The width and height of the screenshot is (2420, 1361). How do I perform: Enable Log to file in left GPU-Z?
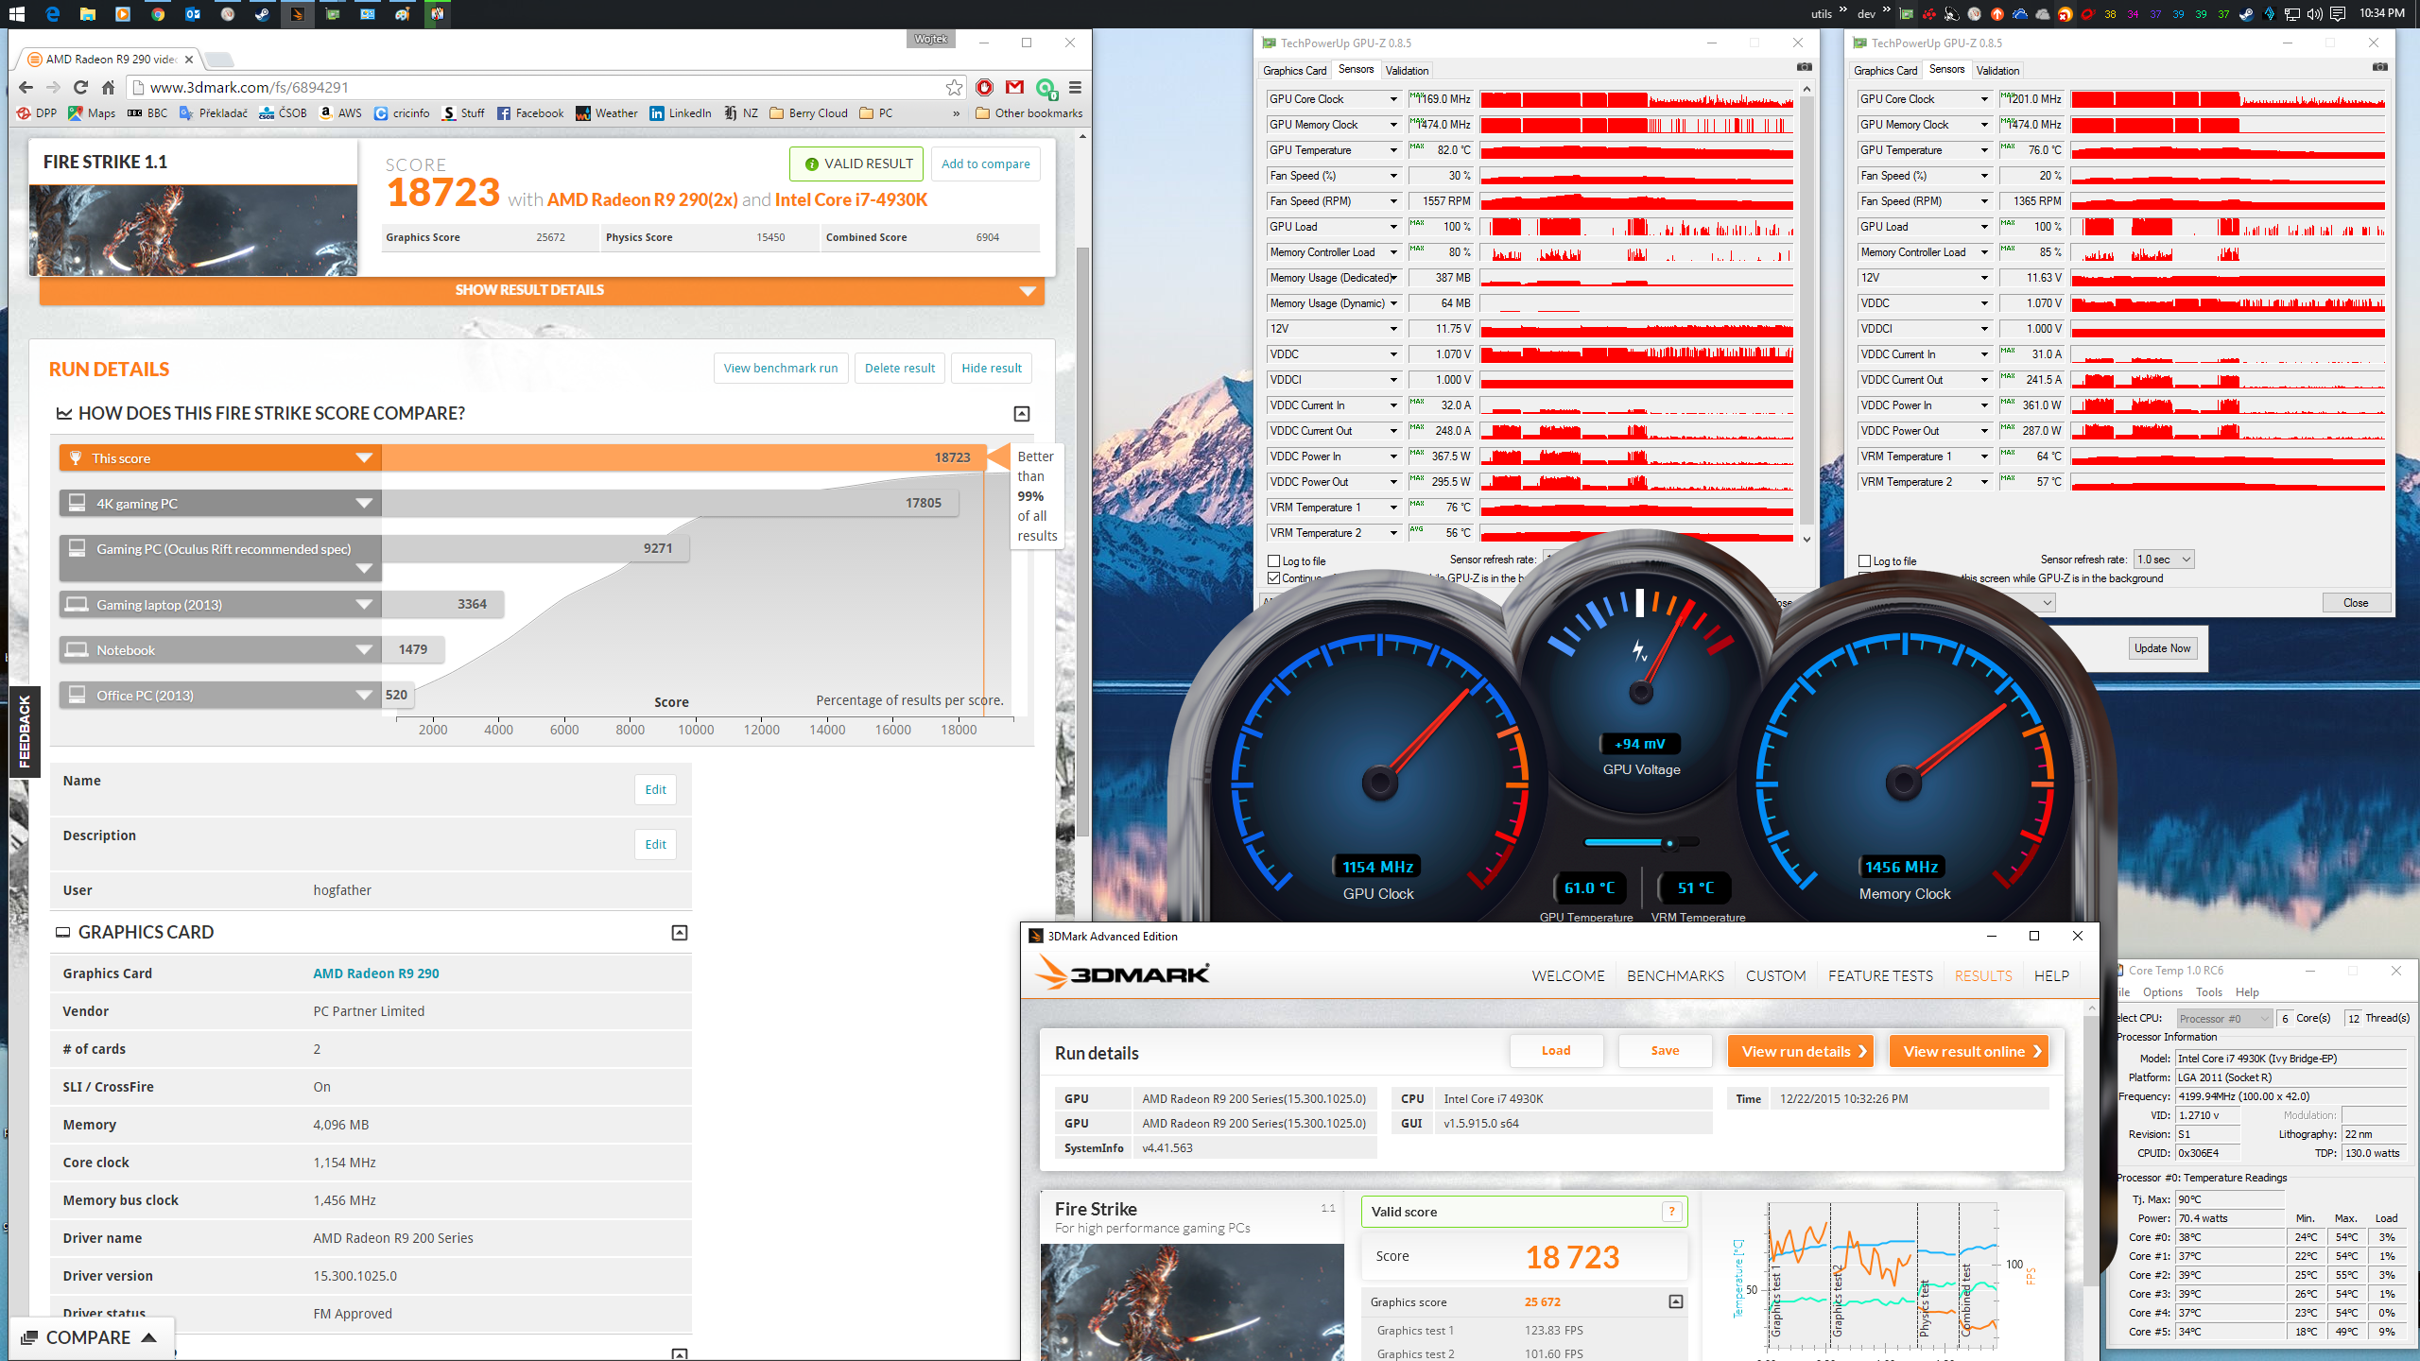(x=1274, y=560)
